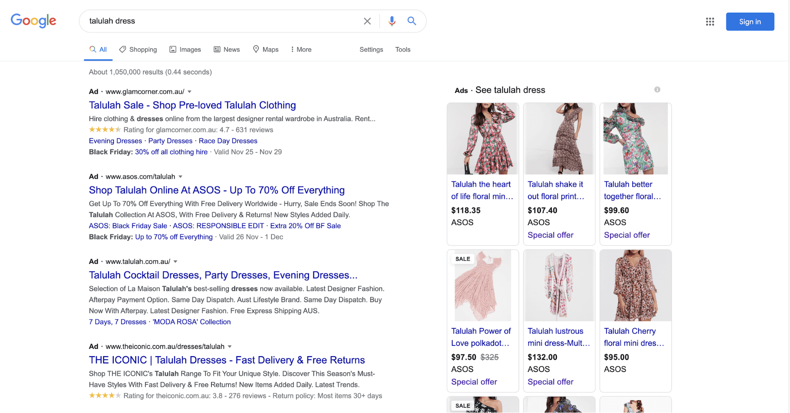Viewport: 790px width, 413px height.
Task: Open the Shopping tab with tag icon
Action: coord(138,49)
